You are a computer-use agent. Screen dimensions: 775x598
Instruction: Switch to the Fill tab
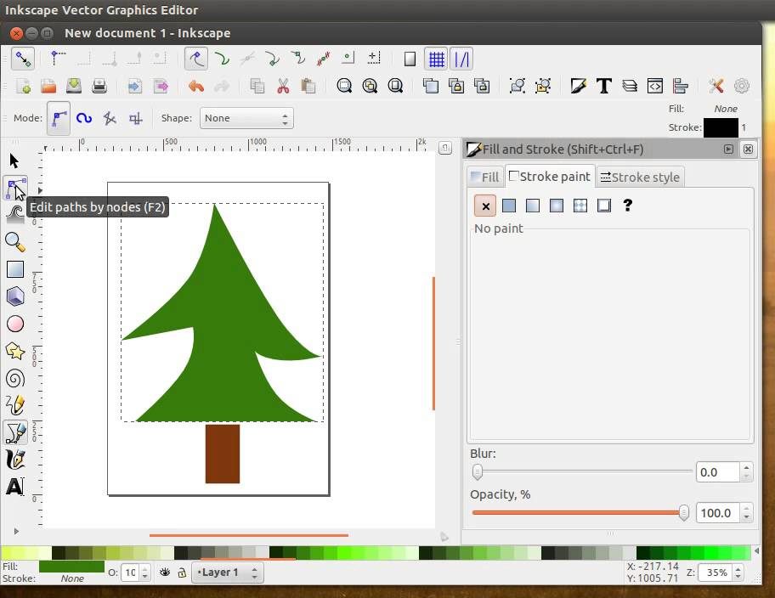pos(485,177)
